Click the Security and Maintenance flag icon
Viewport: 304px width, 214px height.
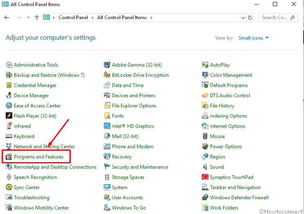[107, 167]
